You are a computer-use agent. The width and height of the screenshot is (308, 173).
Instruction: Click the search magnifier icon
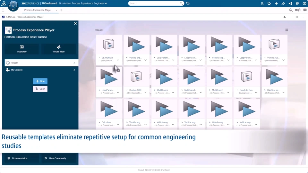pos(181,3)
